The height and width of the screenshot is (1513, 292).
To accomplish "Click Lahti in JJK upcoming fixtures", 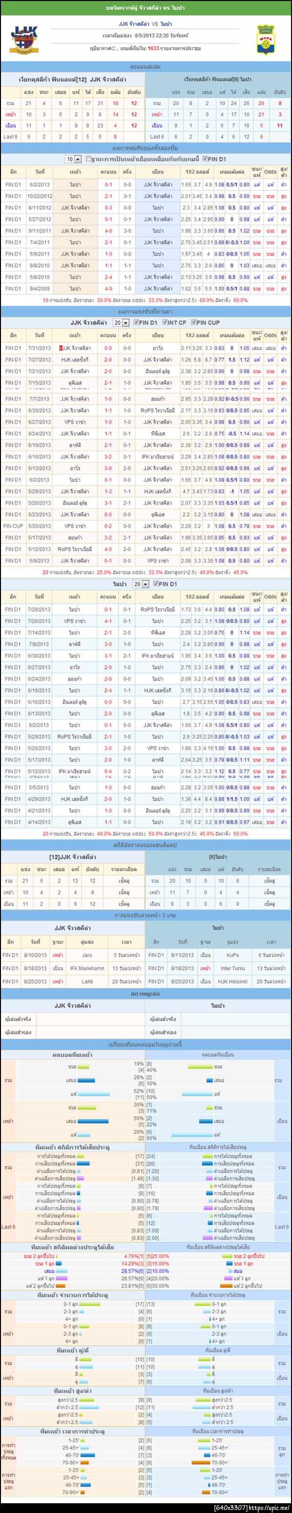I will coord(87,981).
